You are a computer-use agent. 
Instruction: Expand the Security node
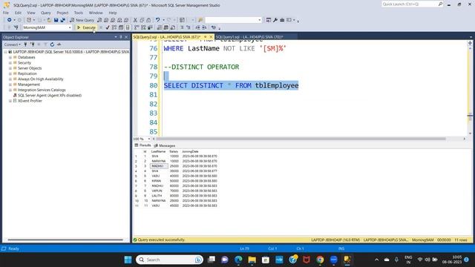click(x=10, y=62)
